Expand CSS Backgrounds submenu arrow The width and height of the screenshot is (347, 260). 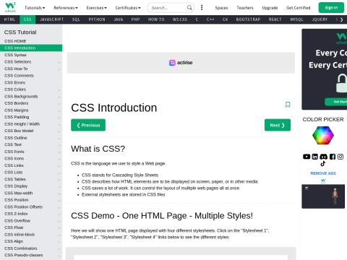[x=59, y=97]
